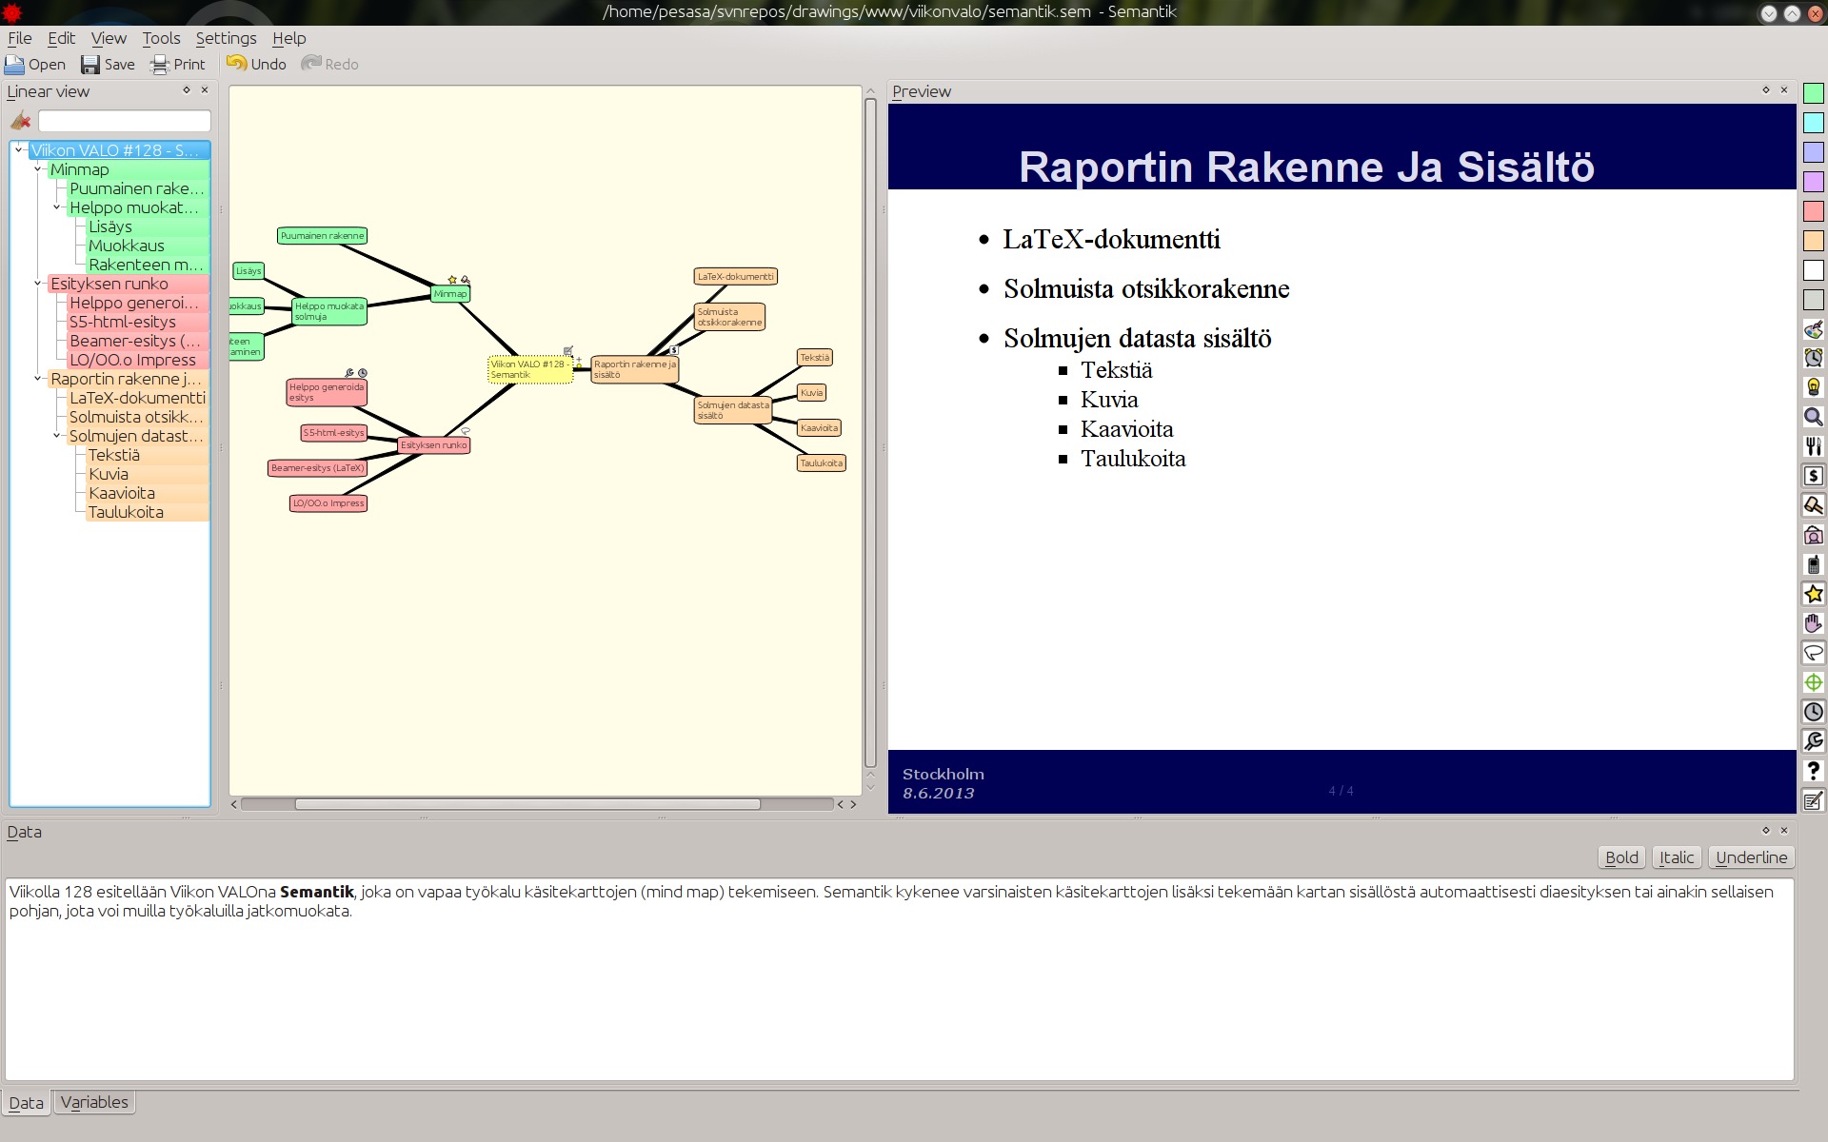Collapse the Helppo muokat... tree branch
The width and height of the screenshot is (1828, 1142).
pos(57,207)
